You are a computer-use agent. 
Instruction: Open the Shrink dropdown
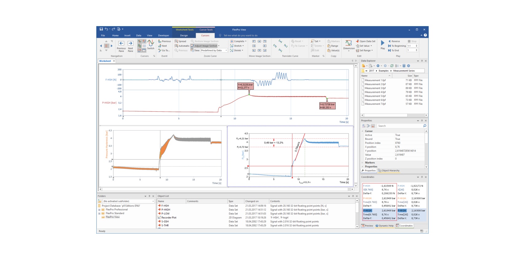tap(237, 50)
